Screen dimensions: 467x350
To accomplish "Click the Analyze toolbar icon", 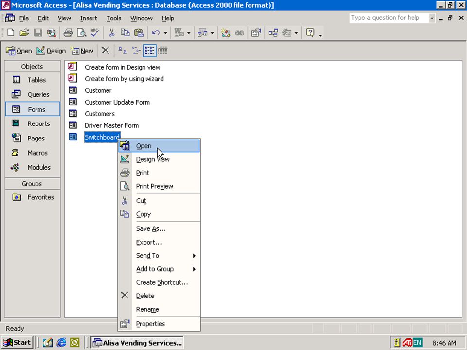I will 202,33.
